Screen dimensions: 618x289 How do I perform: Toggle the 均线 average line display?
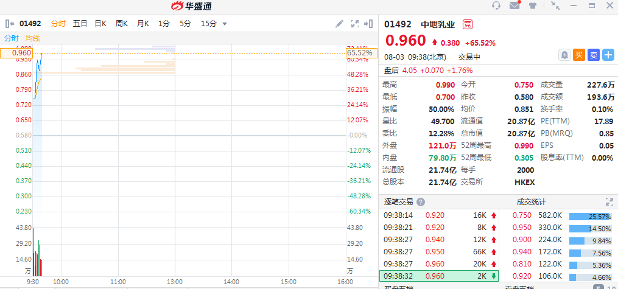[33, 38]
